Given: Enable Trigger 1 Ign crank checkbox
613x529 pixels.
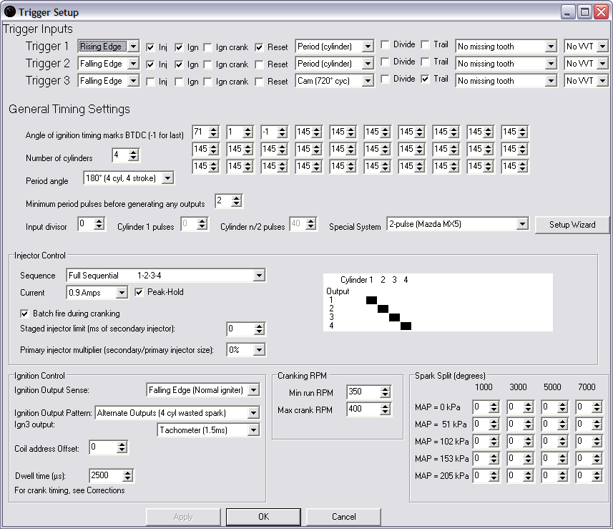Looking at the screenshot, I should pyautogui.click(x=208, y=47).
